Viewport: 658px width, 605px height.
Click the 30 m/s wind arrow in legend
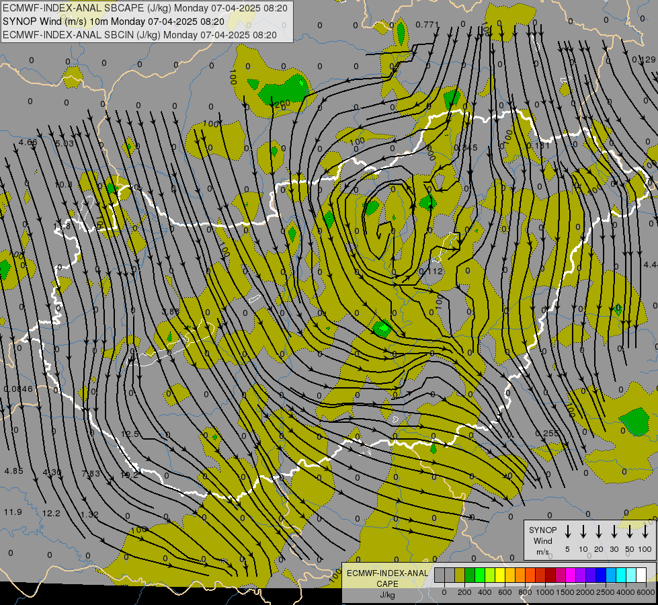point(614,532)
